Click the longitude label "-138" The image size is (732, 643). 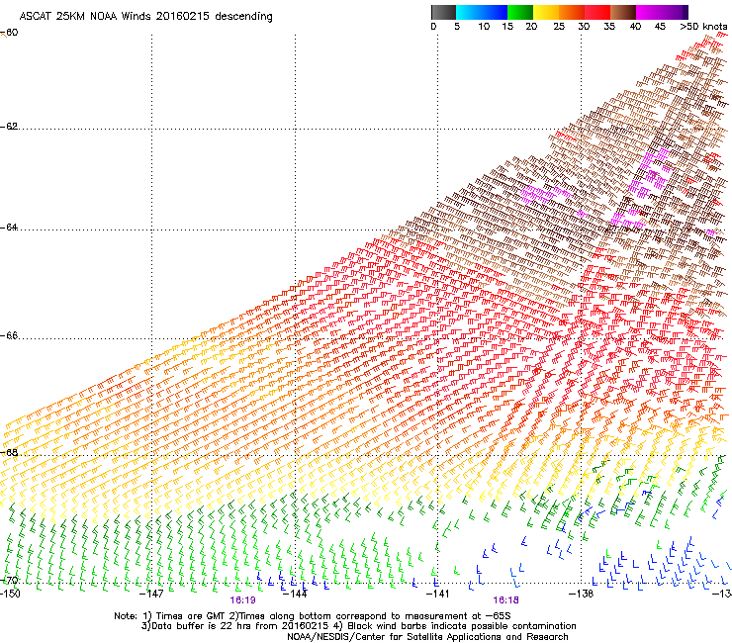582,594
